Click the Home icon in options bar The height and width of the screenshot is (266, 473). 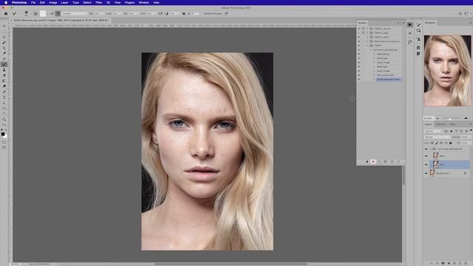pos(6,13)
